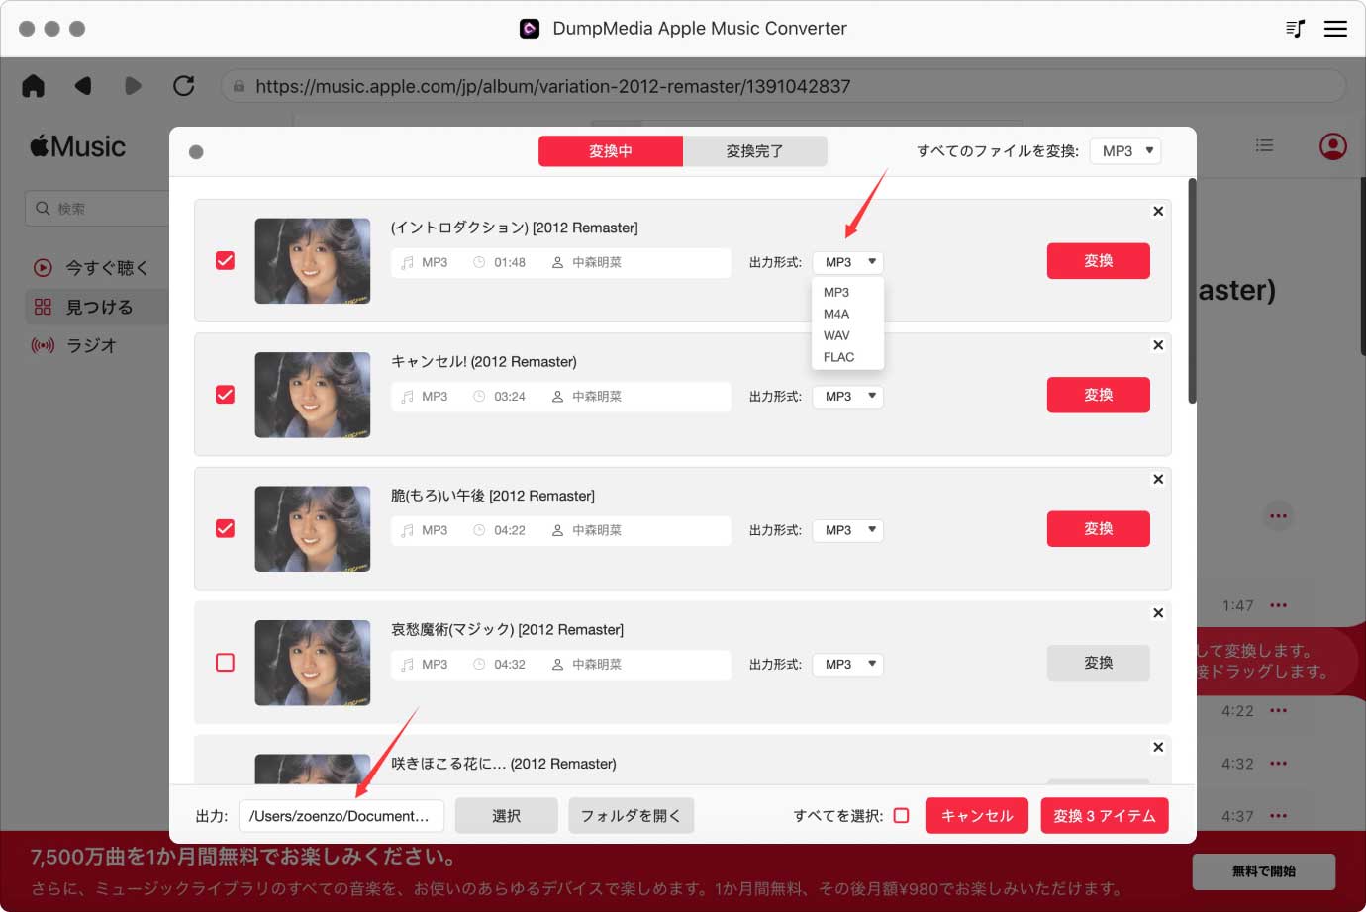
Task: Click title 脆(もろ)い午後 [2012 Remaster]
Action: tap(493, 496)
